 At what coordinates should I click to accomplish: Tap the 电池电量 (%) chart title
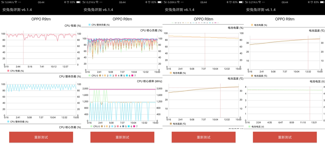coord(236,28)
